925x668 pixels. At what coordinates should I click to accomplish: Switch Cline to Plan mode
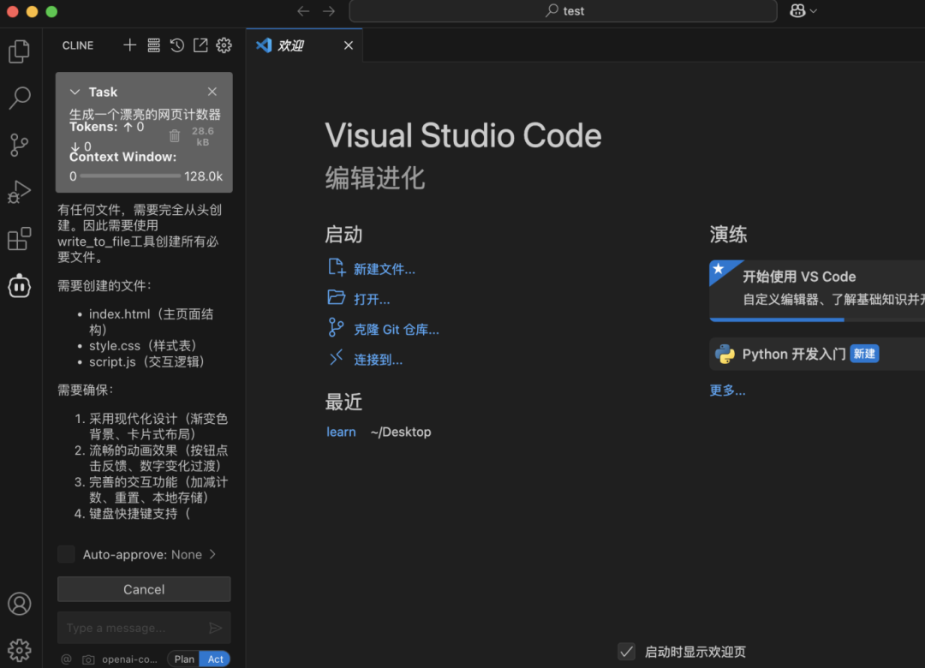(x=183, y=659)
